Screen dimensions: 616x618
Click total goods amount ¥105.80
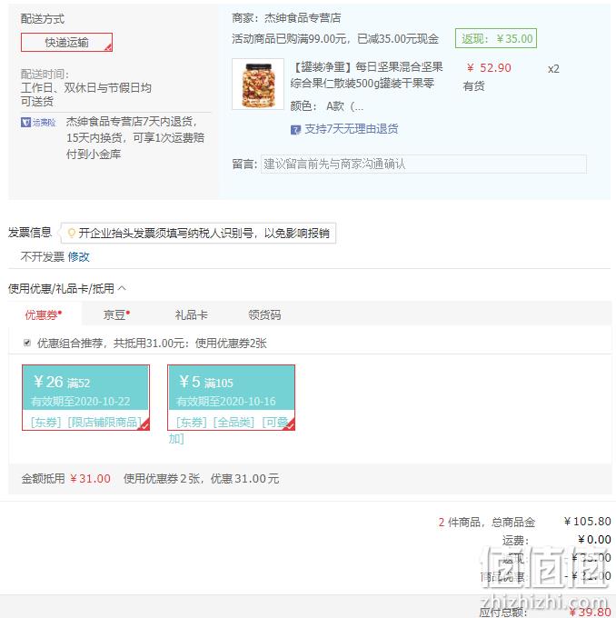click(x=587, y=522)
